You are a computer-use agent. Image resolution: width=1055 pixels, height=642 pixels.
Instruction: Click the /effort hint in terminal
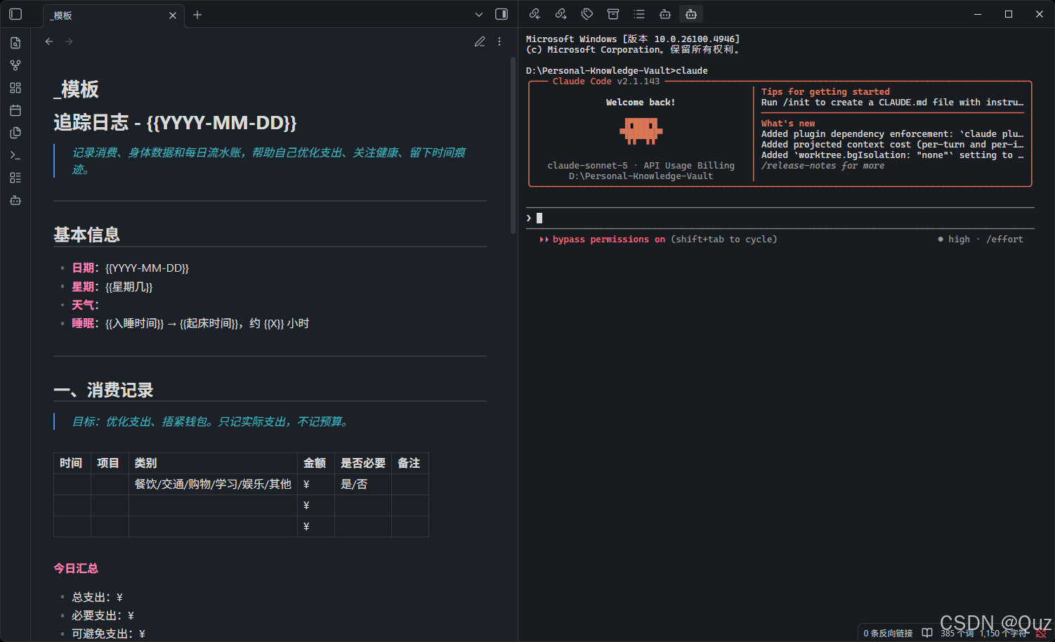click(x=1004, y=240)
